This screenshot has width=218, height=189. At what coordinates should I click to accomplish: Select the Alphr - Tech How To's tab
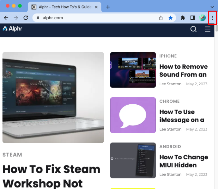click(64, 7)
